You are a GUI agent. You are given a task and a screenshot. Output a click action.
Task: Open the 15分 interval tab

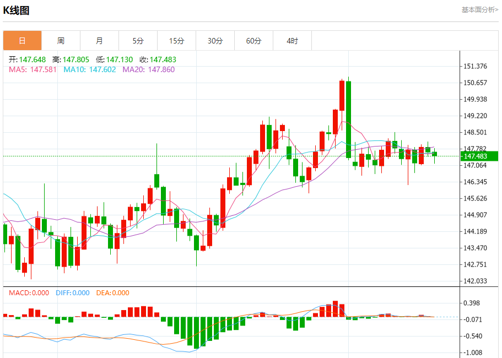177,41
